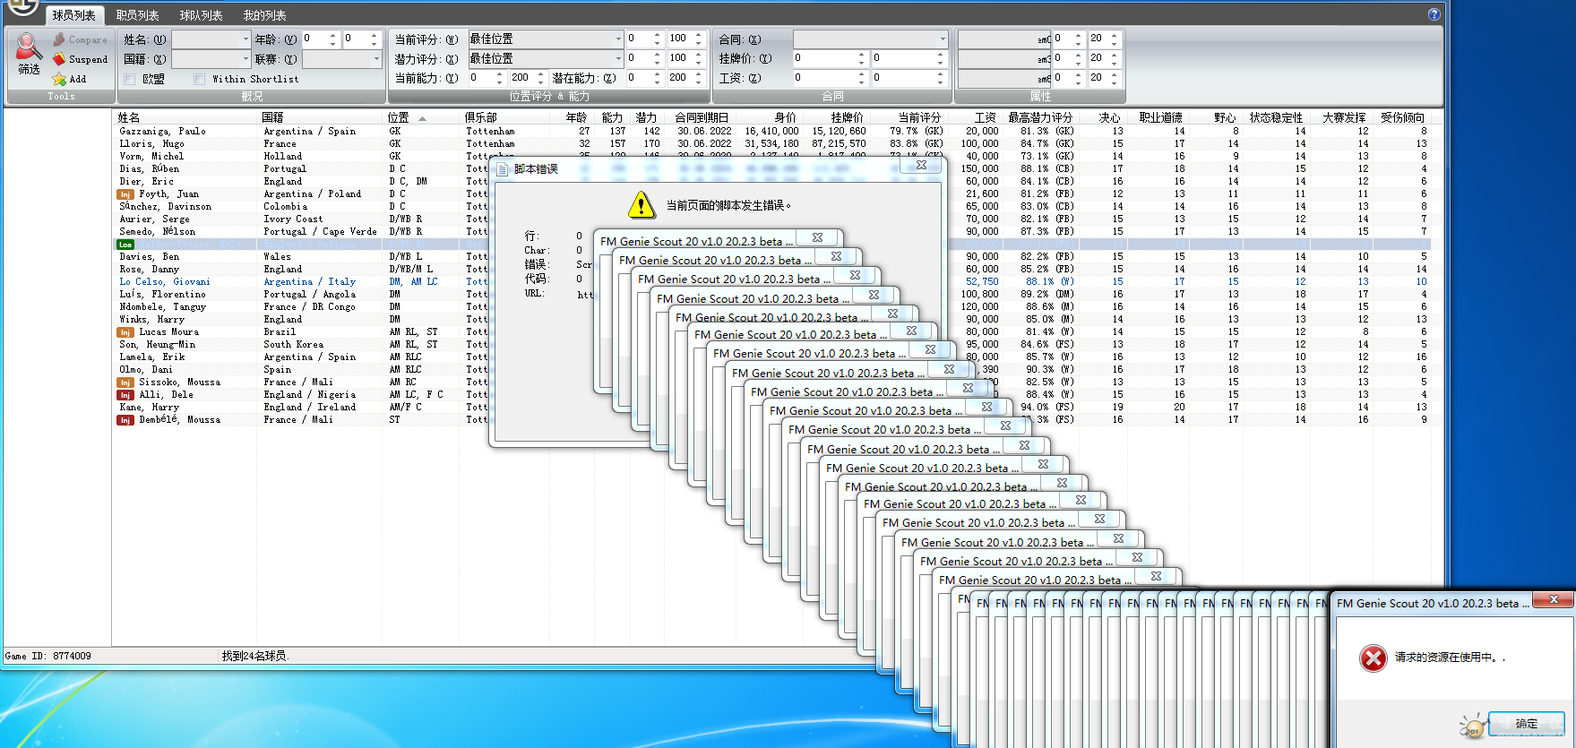Close the 脚本错误 script error dialog
The image size is (1576, 748).
pos(921,166)
